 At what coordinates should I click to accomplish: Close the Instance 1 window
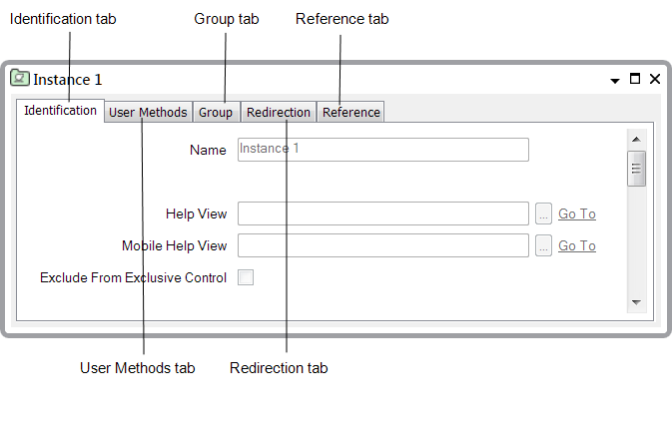pyautogui.click(x=655, y=79)
